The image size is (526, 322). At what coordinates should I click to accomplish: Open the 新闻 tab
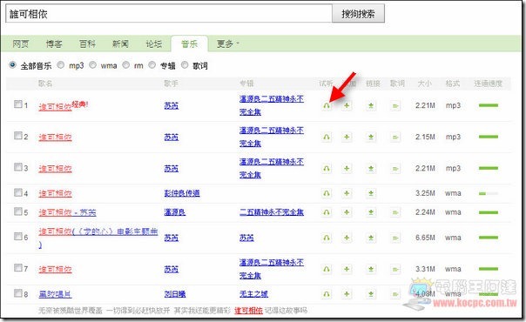[120, 44]
